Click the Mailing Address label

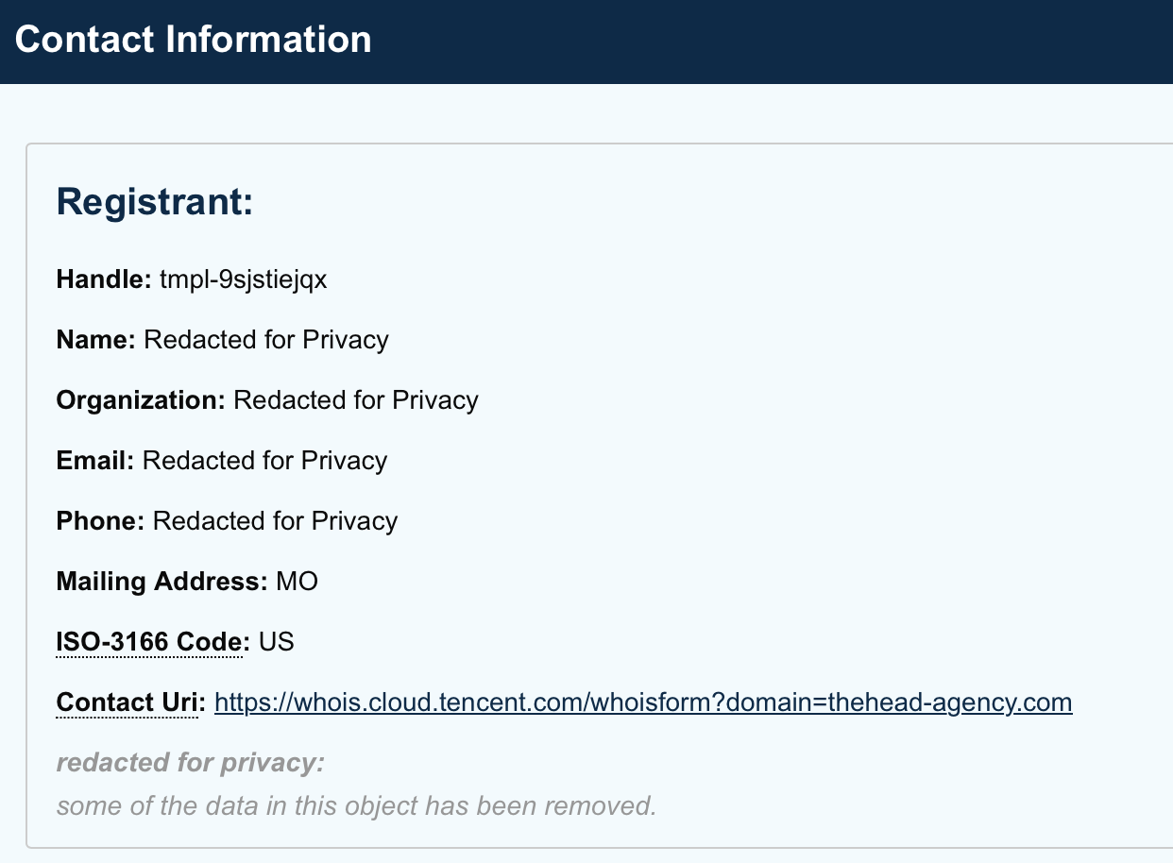(x=162, y=582)
